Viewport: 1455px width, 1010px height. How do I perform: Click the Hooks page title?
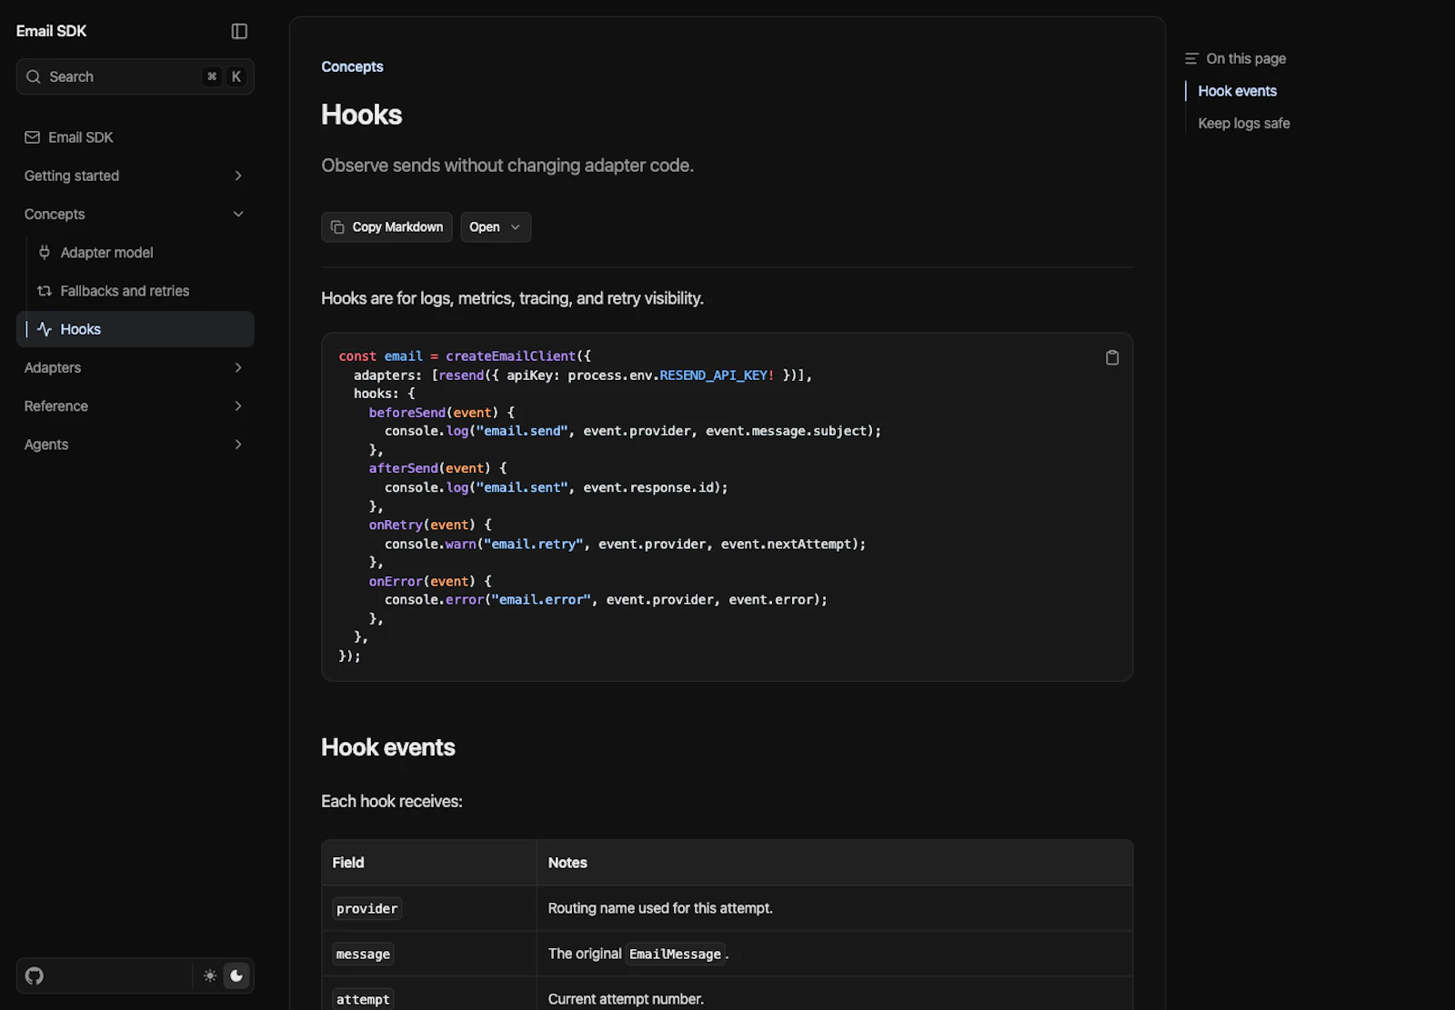[x=361, y=115]
